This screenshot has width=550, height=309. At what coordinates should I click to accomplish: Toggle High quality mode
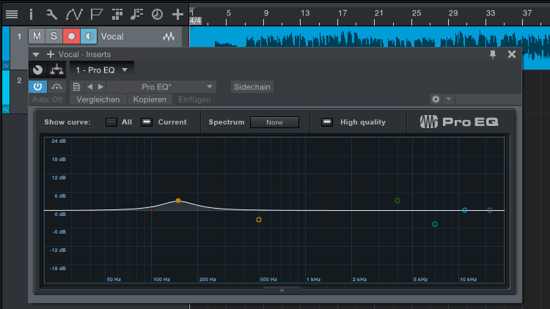point(326,122)
